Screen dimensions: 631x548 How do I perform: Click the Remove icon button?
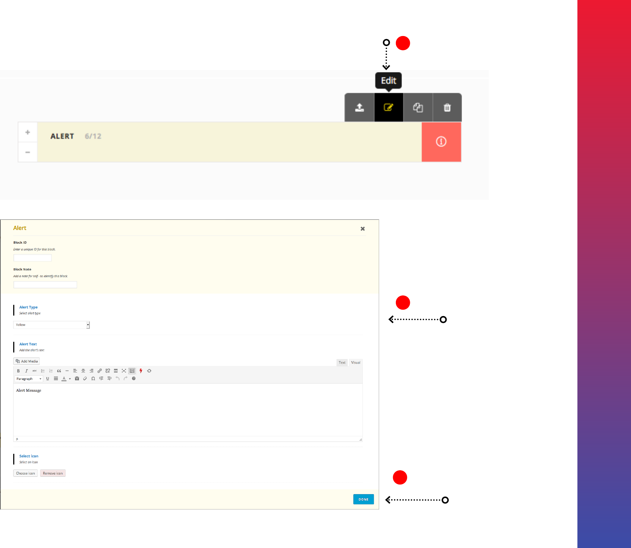(53, 473)
